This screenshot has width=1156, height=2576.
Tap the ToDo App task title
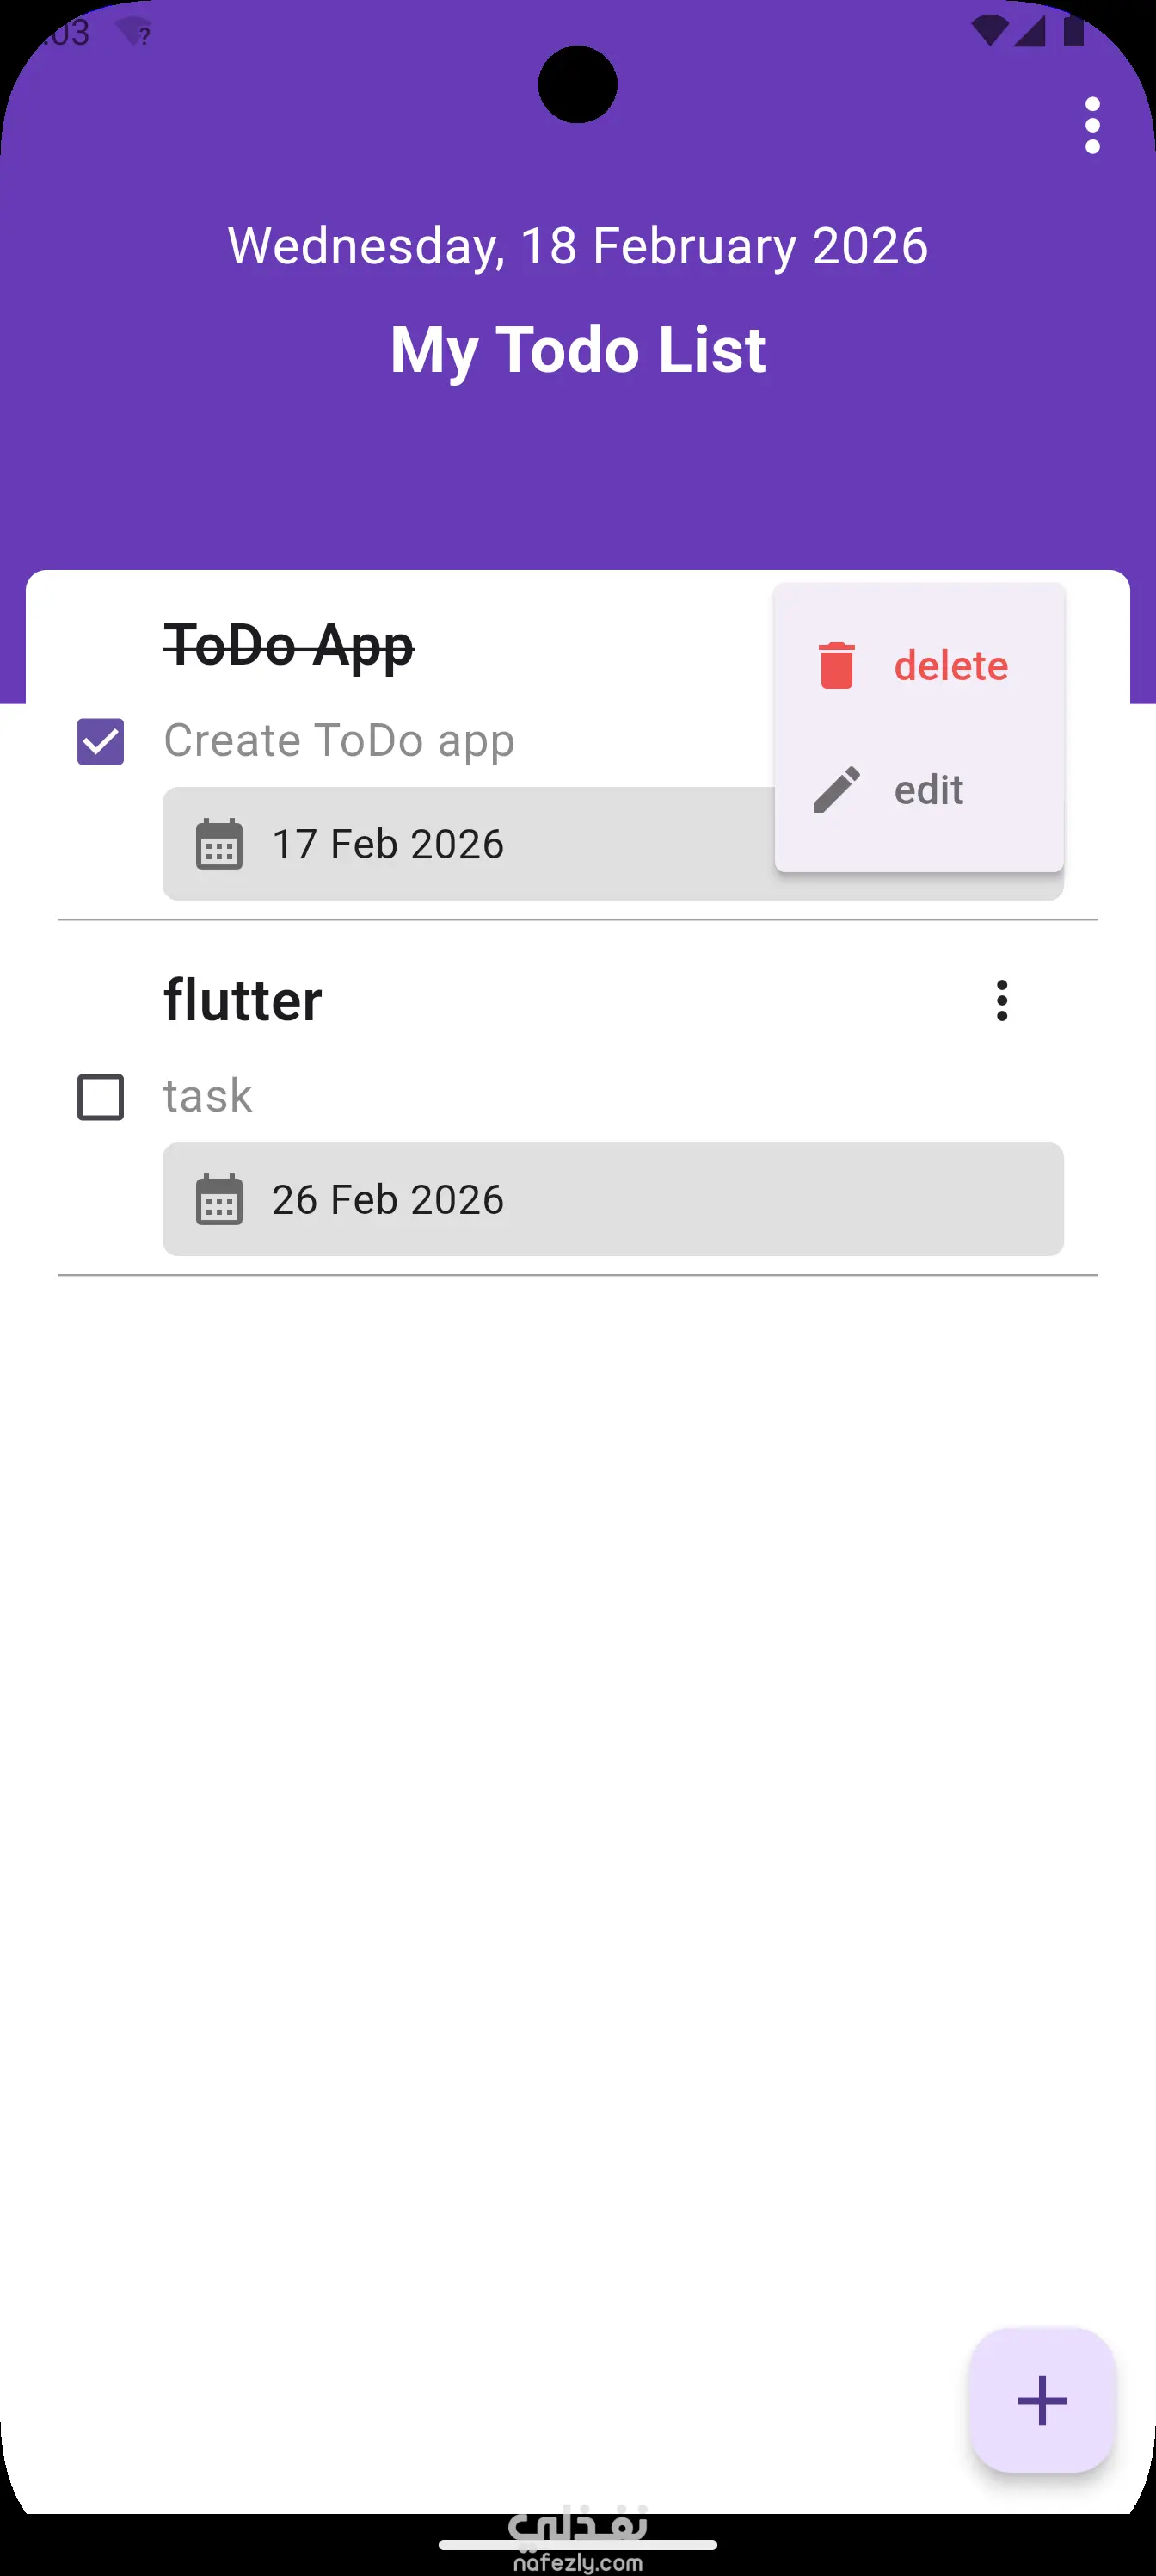pos(289,646)
